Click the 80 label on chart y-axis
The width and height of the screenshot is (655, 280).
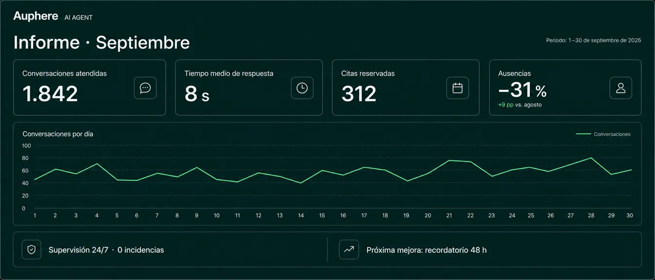point(25,158)
